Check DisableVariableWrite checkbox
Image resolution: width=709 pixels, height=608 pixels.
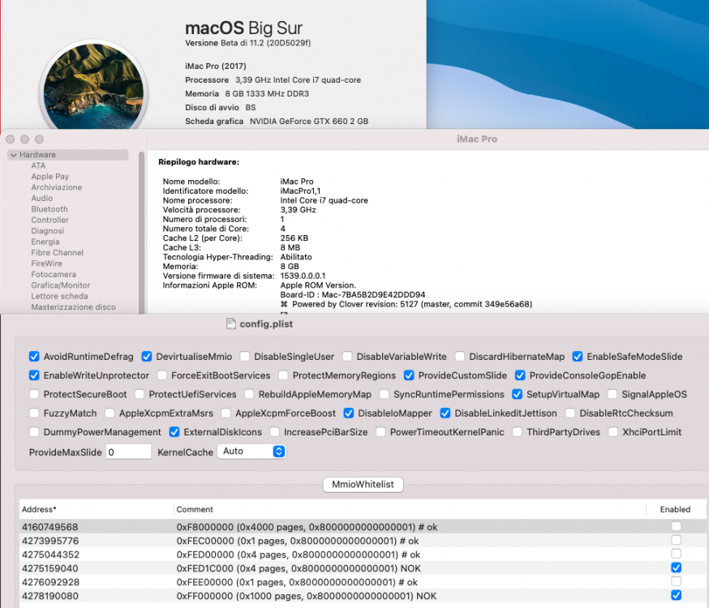tap(347, 357)
